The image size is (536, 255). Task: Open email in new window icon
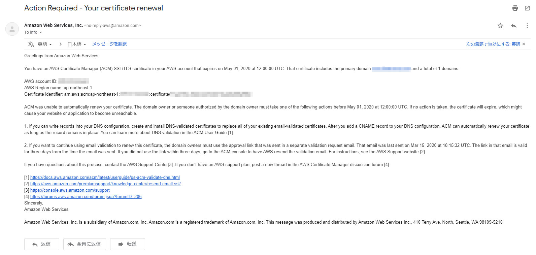pyautogui.click(x=527, y=8)
